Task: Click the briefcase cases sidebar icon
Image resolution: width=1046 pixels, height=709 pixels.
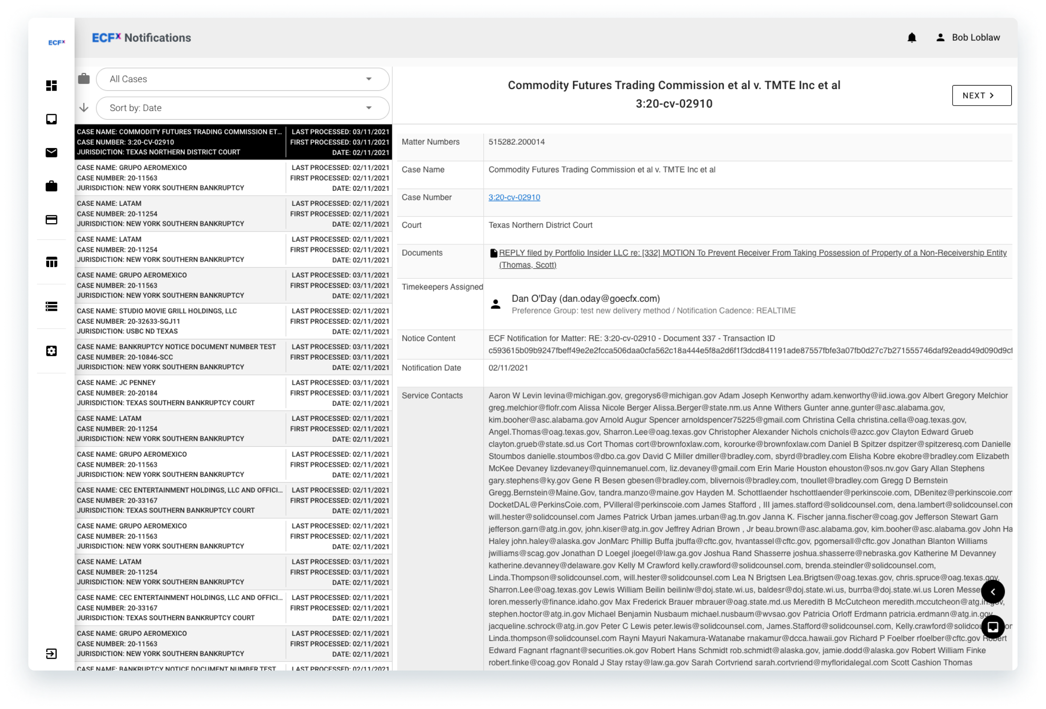Action: 51,186
